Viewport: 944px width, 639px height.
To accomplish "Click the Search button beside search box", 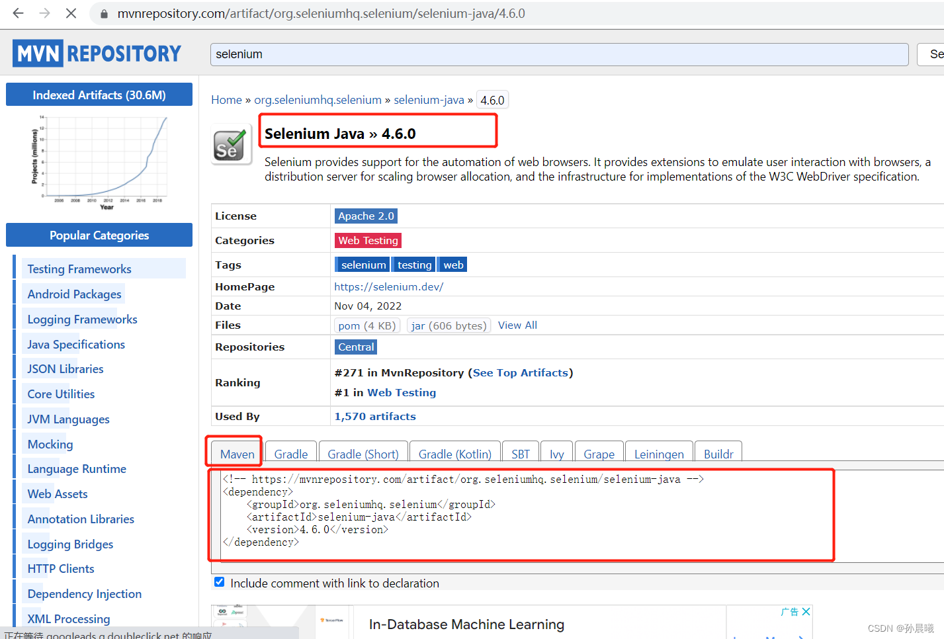I will pyautogui.click(x=931, y=54).
